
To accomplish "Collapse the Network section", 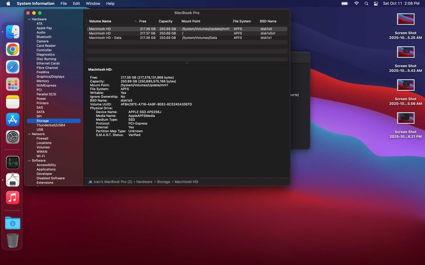I will click(x=29, y=134).
